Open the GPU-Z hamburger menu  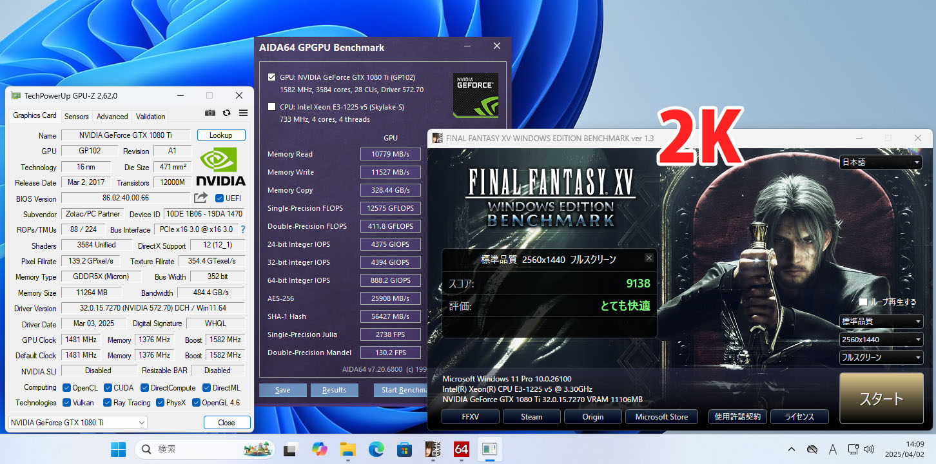coord(243,113)
